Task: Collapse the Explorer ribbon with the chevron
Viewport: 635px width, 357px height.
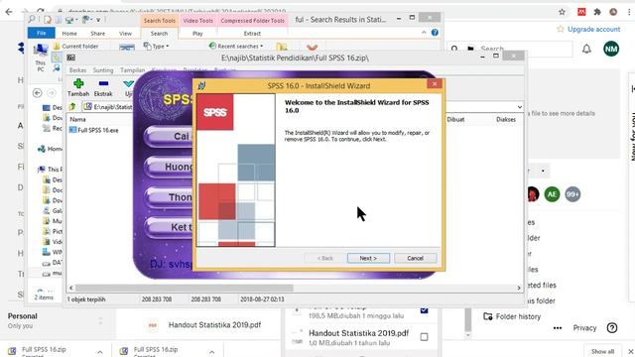Action: point(424,33)
